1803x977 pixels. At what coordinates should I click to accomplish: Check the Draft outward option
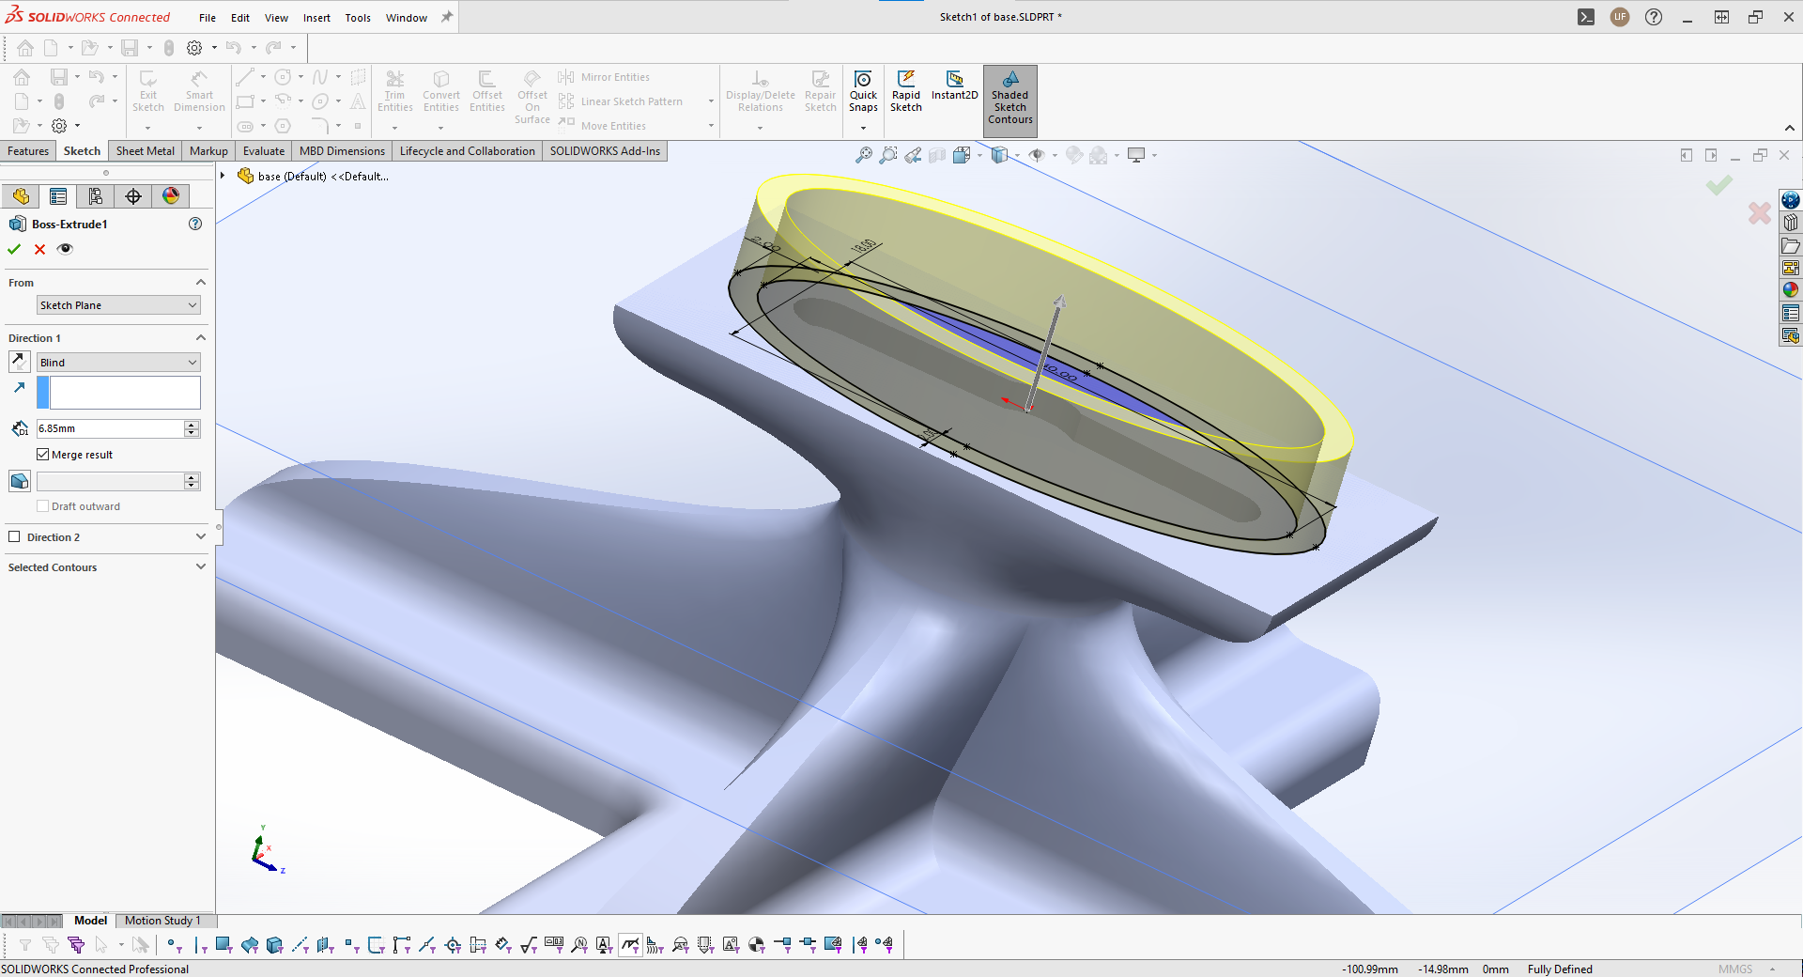[42, 506]
